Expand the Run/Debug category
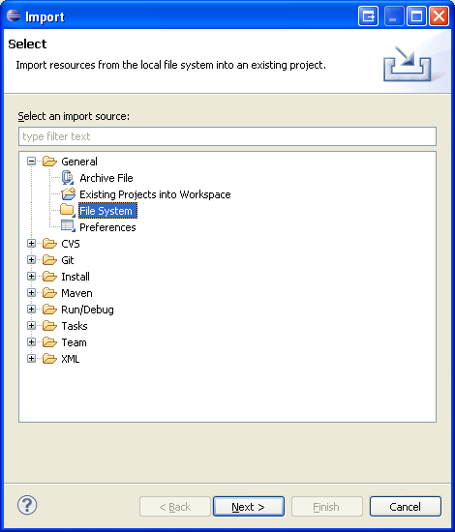This screenshot has height=532, width=455. click(x=31, y=310)
